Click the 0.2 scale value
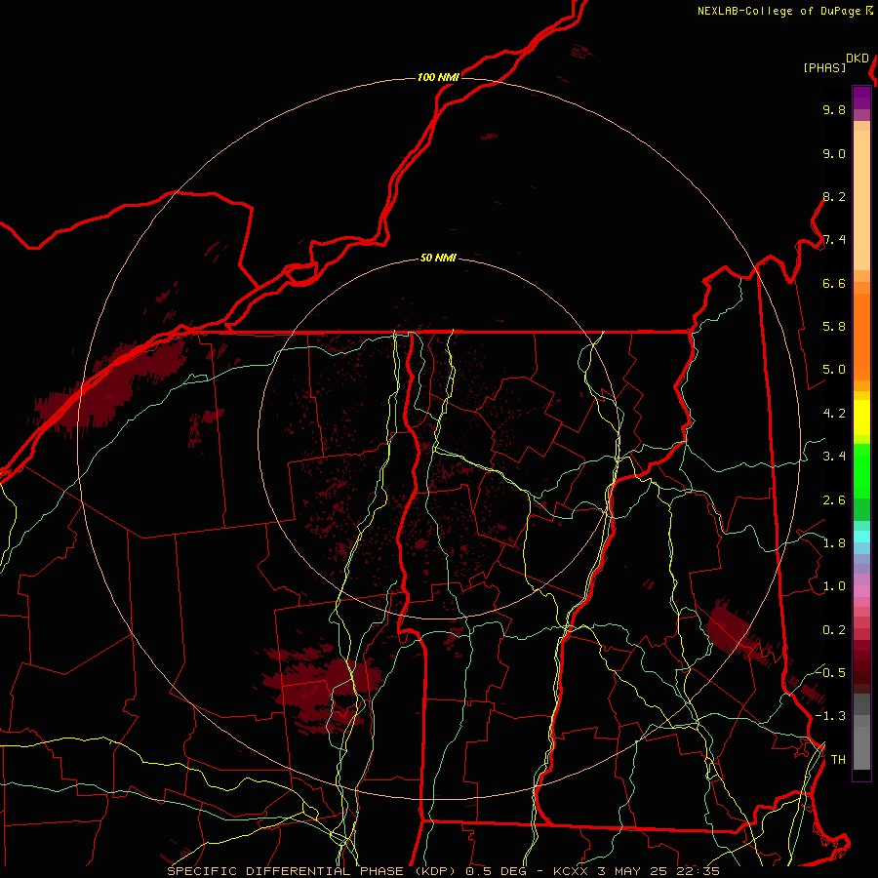Image resolution: width=878 pixels, height=878 pixels. [834, 630]
